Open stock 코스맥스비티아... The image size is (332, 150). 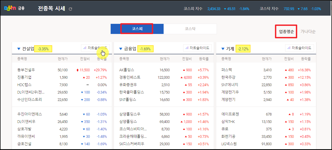pyautogui.click(x=133, y=129)
